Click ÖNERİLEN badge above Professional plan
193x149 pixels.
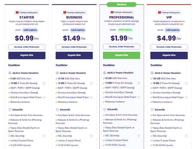coord(122,5)
